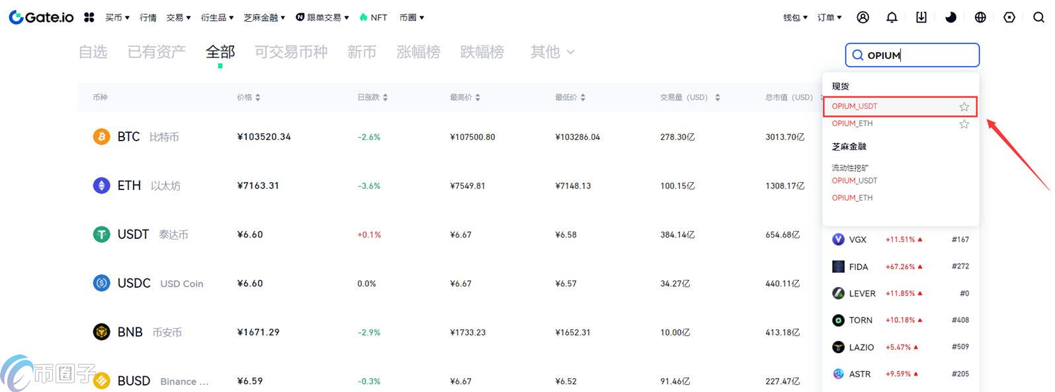This screenshot has width=1055, height=392.
Task: Open the ETH 以太坊 row
Action: (448, 185)
